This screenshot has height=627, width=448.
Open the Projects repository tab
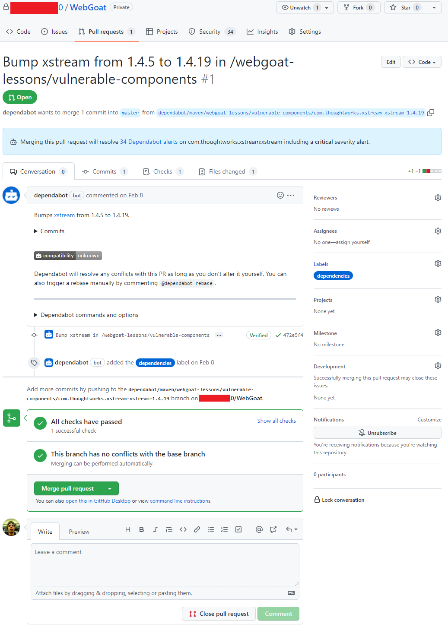(162, 32)
